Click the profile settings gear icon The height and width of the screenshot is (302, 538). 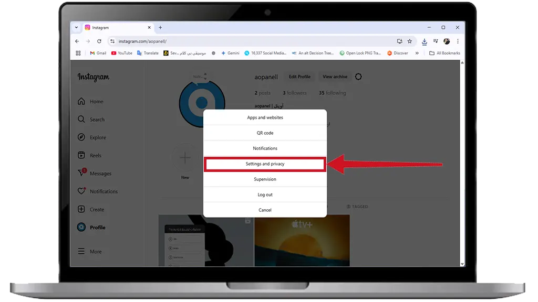tap(358, 77)
